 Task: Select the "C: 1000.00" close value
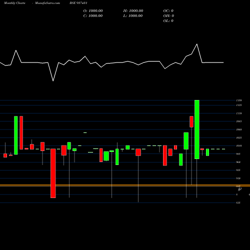click(93, 16)
